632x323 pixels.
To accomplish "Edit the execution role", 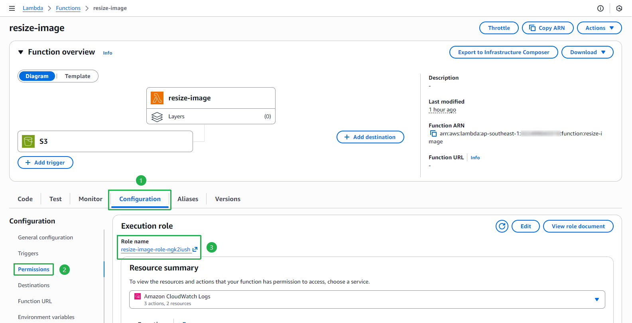I will click(526, 226).
